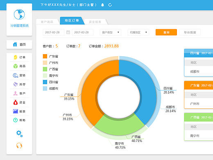Open 客户 customer icon in sidebar
Screen dimensions: 213x160
15,94
